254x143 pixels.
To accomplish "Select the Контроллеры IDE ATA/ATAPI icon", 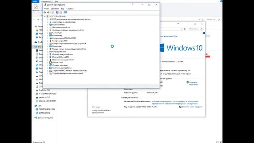I will click(x=50, y=38).
